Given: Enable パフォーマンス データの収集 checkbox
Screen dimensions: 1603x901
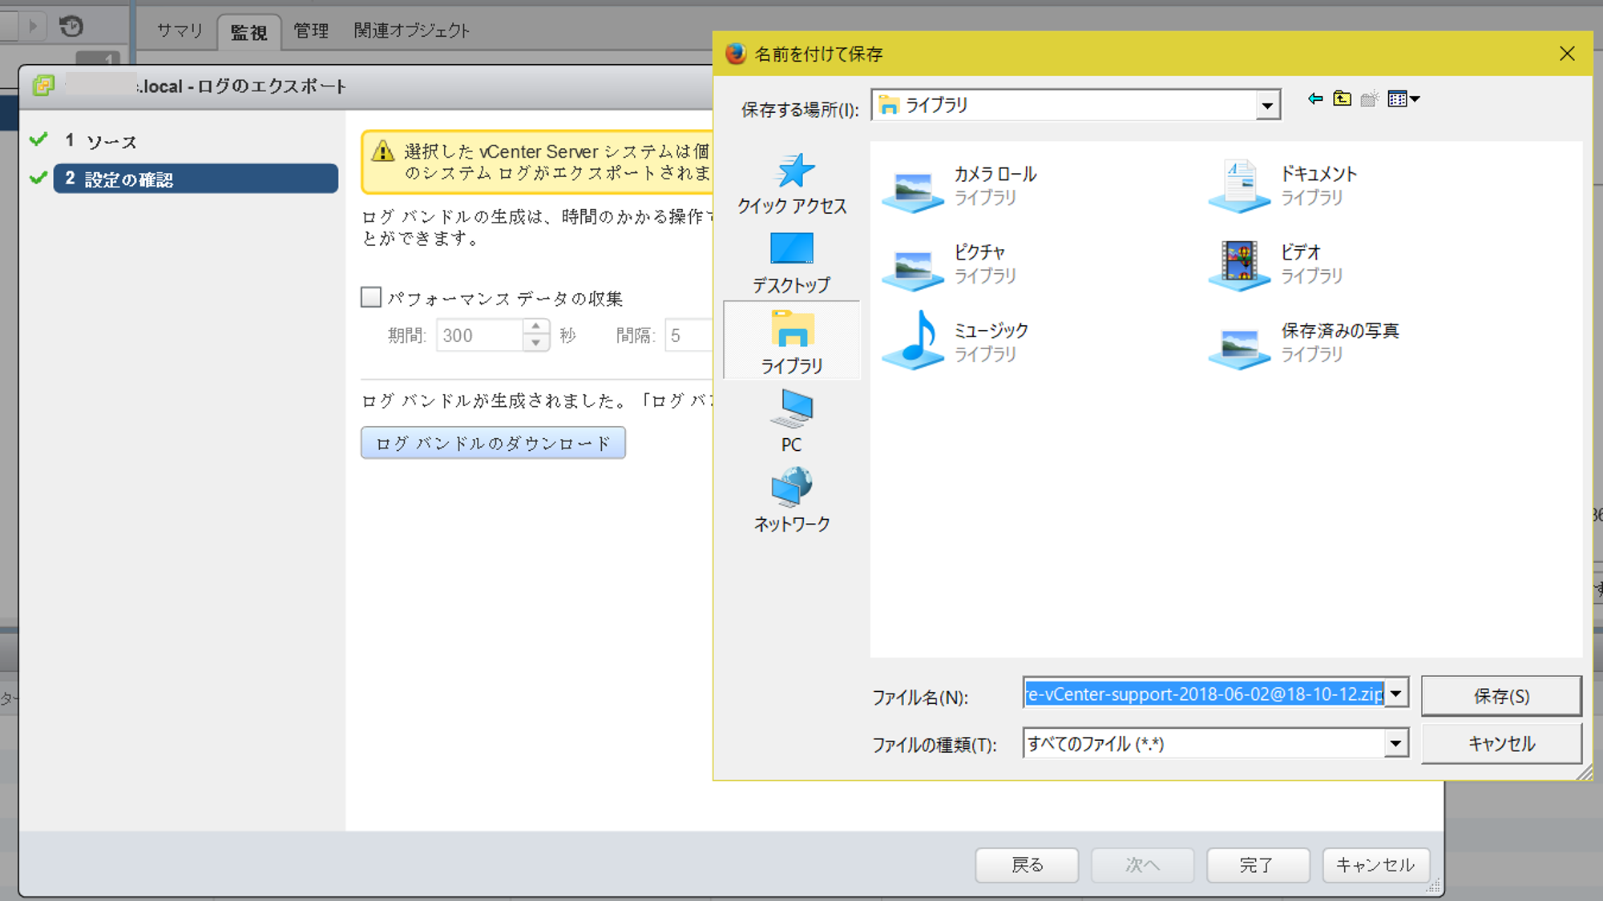Looking at the screenshot, I should coord(371,297).
